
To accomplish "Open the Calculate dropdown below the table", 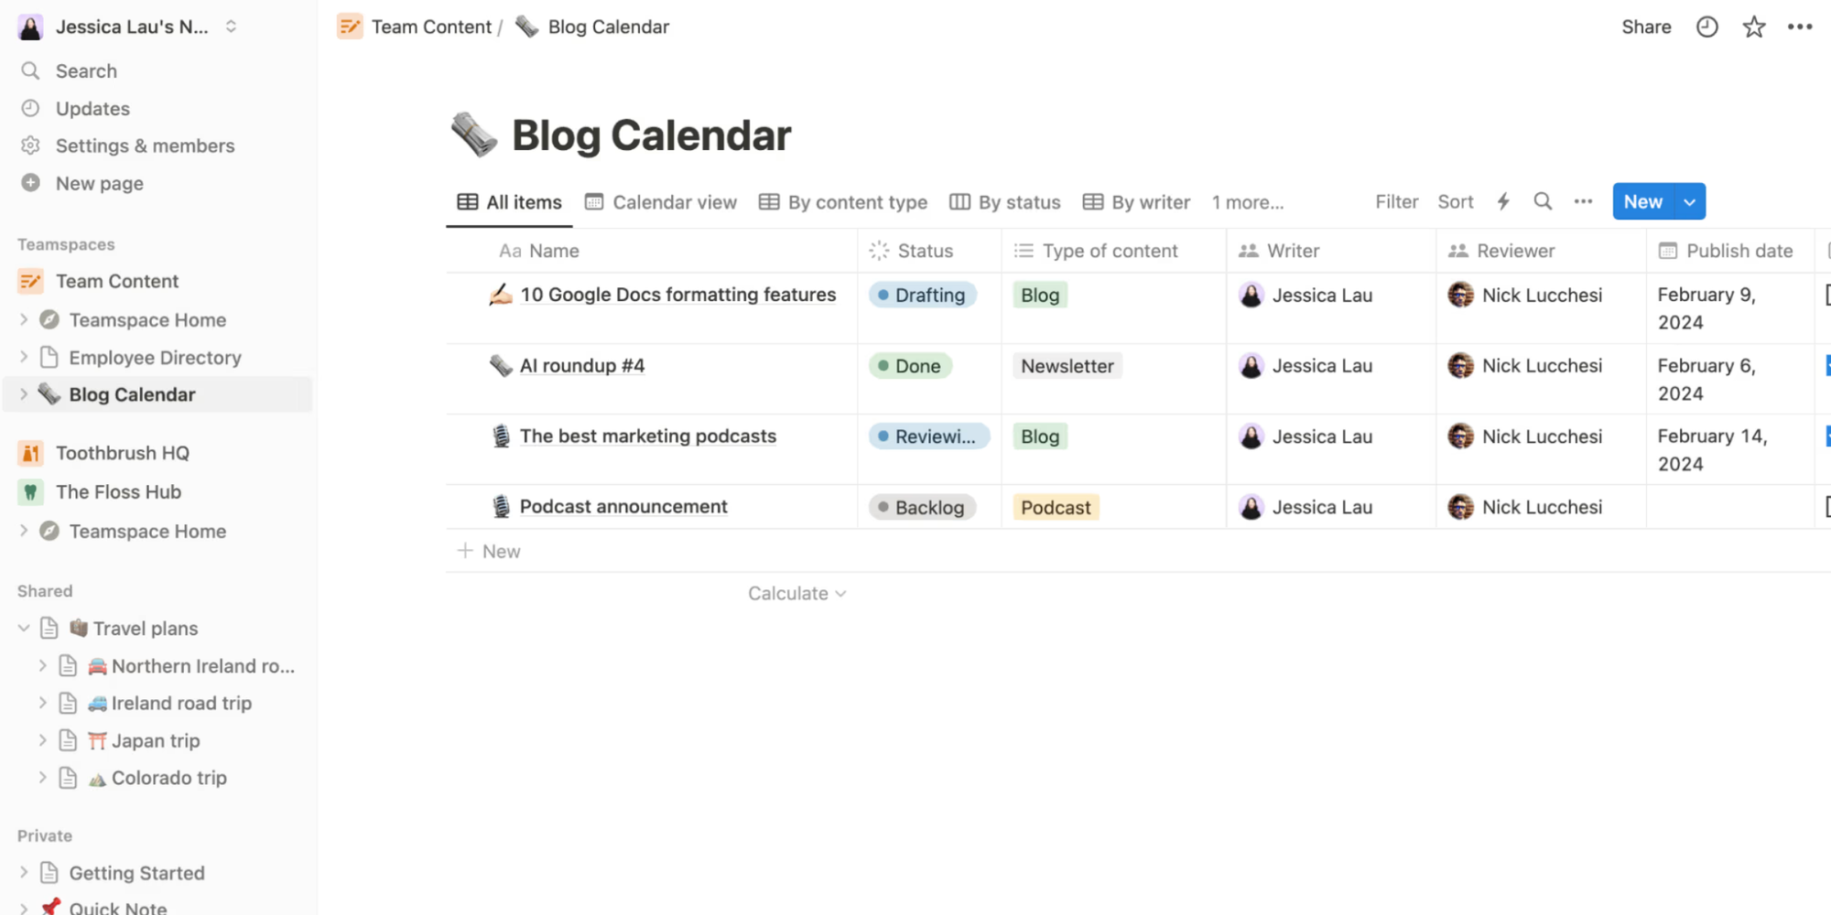I will (796, 593).
